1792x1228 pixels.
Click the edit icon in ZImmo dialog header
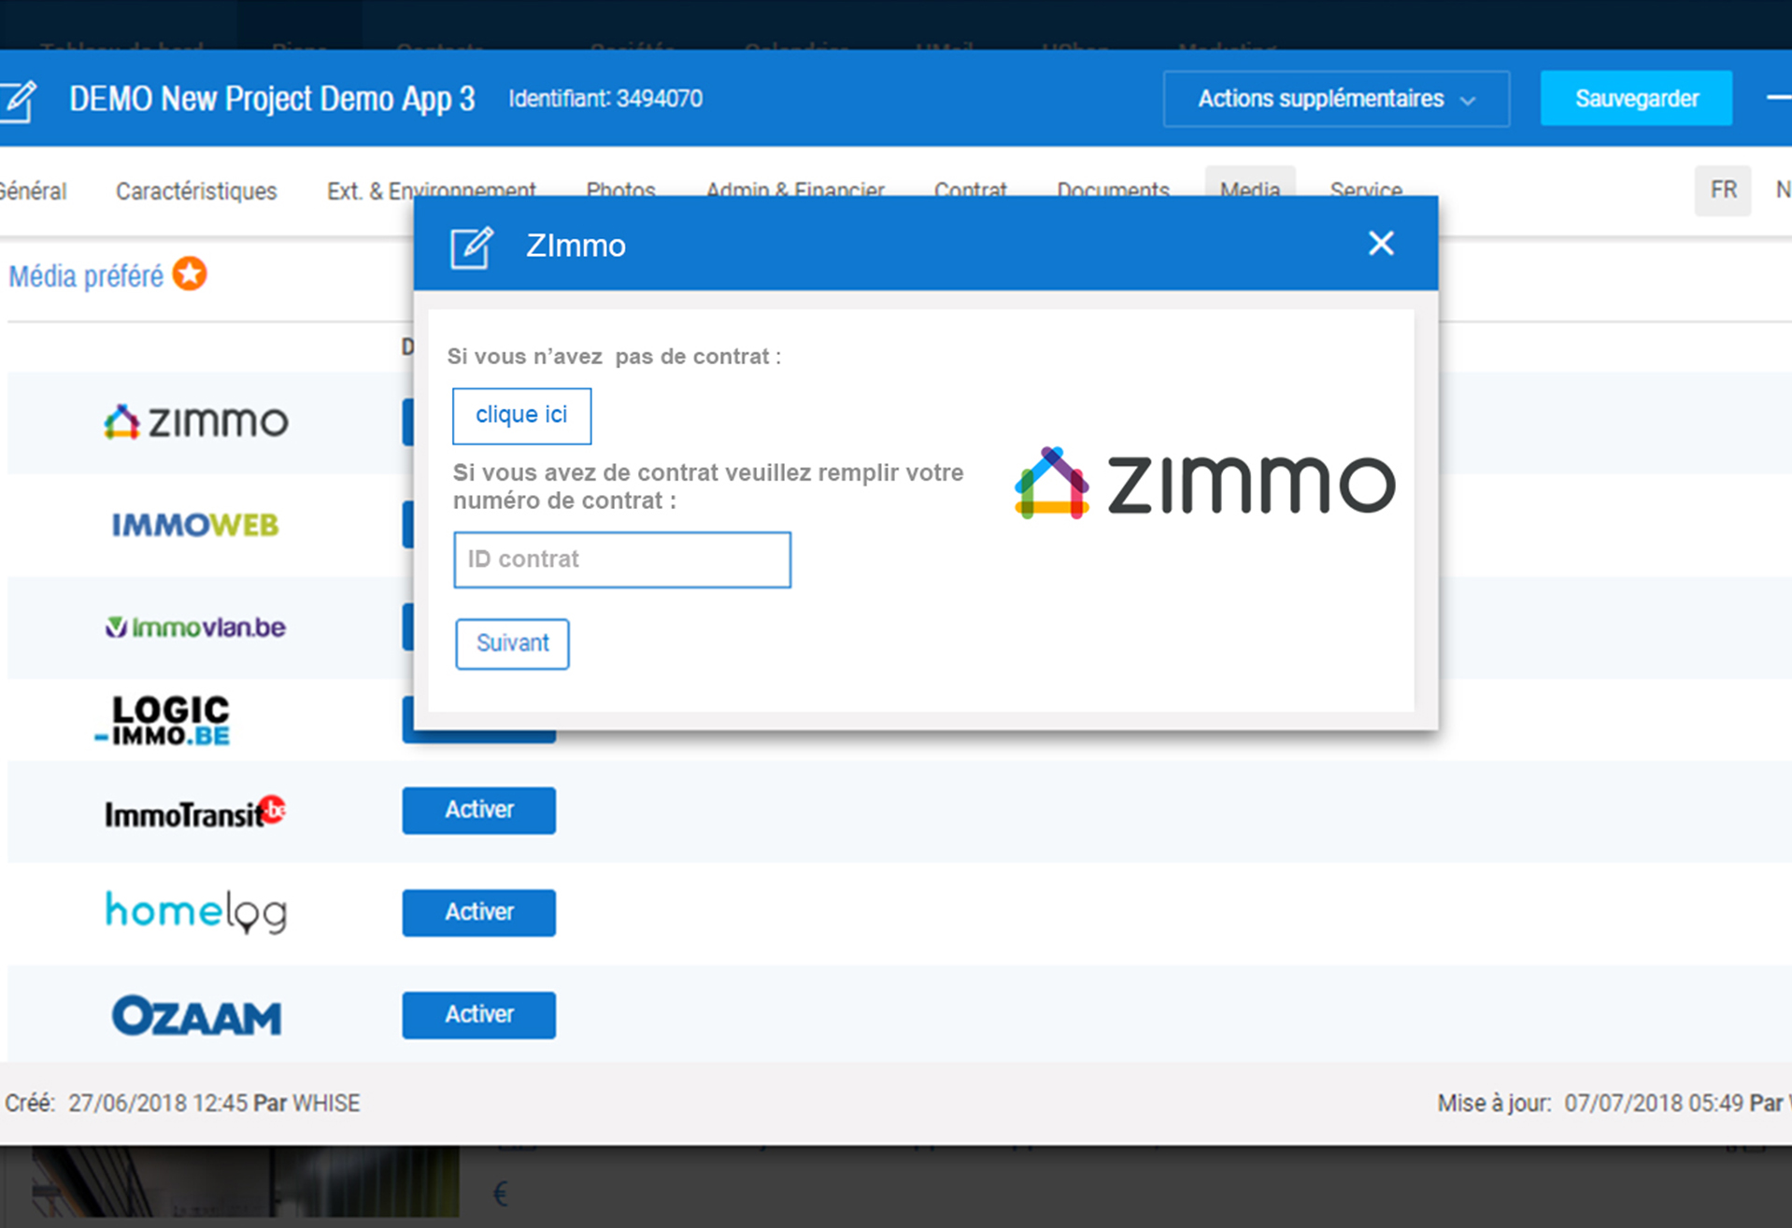(472, 247)
